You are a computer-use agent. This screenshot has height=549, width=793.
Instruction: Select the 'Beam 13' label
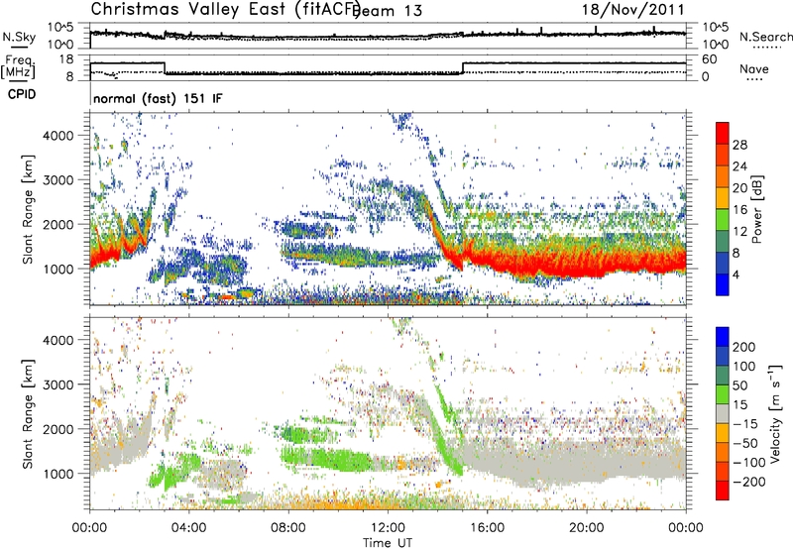pyautogui.click(x=389, y=11)
